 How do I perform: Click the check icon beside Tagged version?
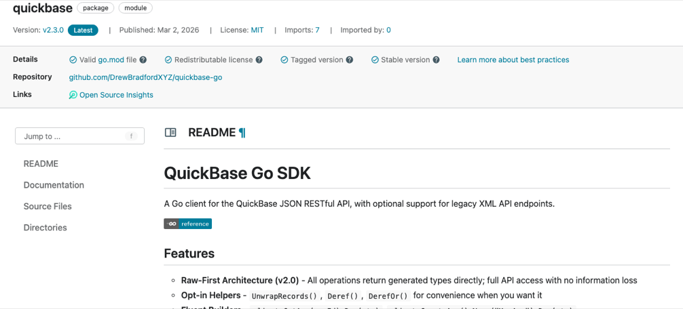point(284,60)
